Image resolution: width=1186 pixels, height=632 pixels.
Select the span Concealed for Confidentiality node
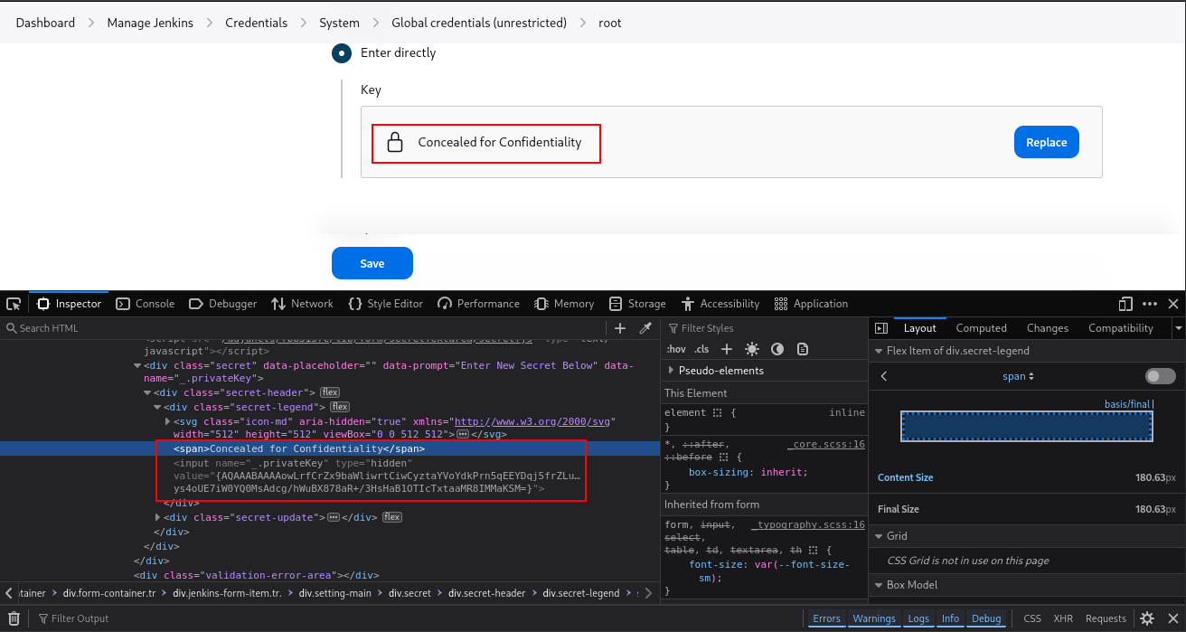click(299, 448)
